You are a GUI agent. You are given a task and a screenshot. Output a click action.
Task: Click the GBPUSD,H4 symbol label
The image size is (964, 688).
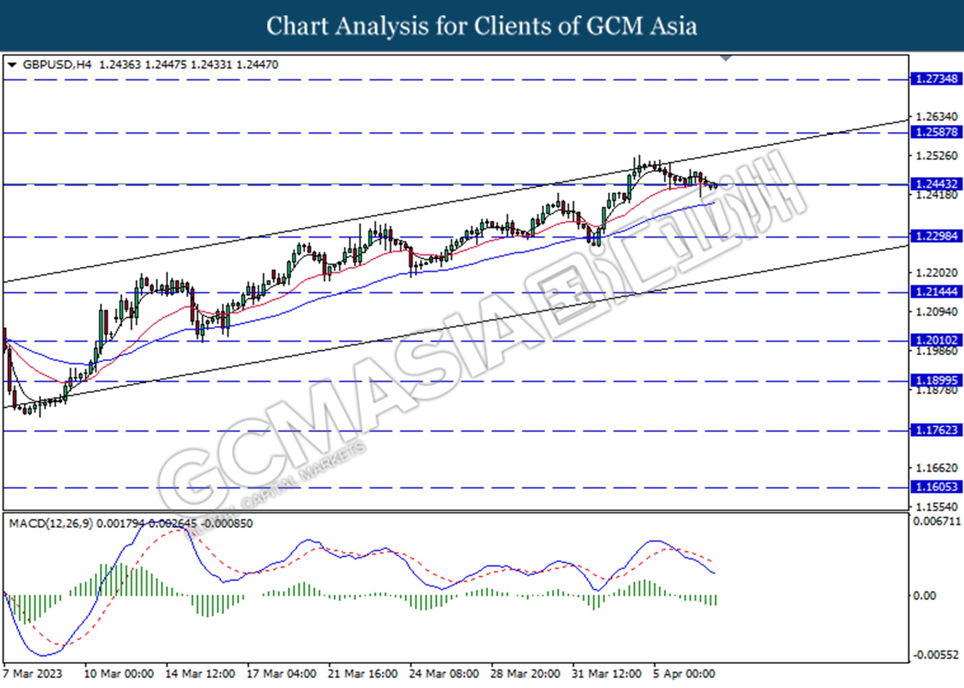pos(56,65)
